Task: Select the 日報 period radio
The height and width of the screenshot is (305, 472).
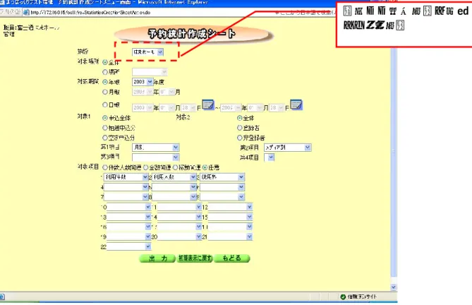Action: tap(105, 104)
